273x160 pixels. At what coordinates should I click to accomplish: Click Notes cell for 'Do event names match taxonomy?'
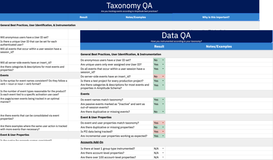coord(219,100)
